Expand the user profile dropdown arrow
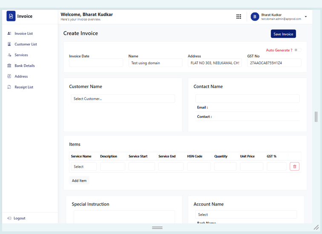This screenshot has width=322, height=234. click(x=306, y=17)
